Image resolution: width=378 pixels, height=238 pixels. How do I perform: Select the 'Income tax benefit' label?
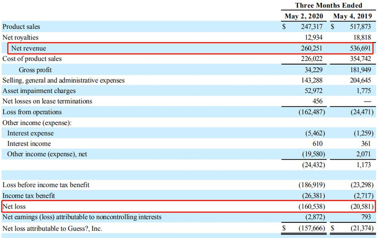tap(29, 195)
